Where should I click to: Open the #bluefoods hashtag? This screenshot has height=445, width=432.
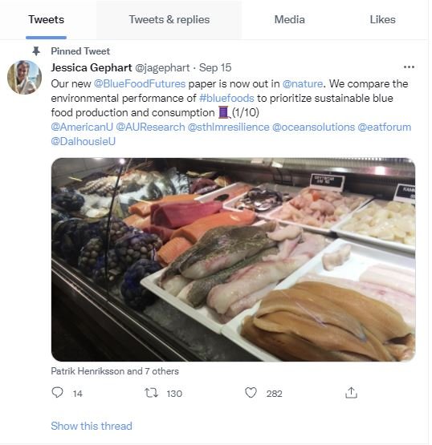226,98
